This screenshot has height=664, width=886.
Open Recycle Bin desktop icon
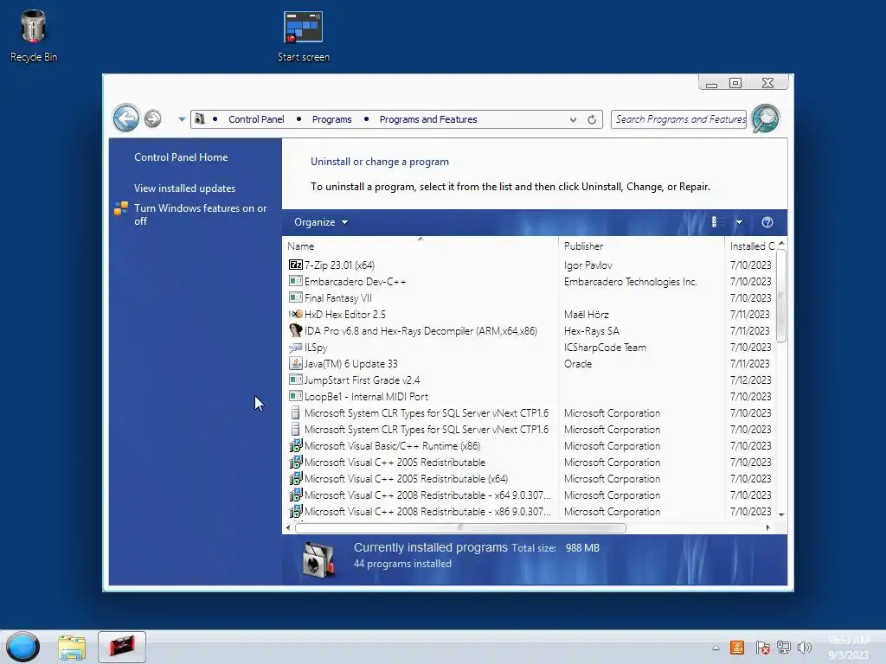[x=34, y=35]
